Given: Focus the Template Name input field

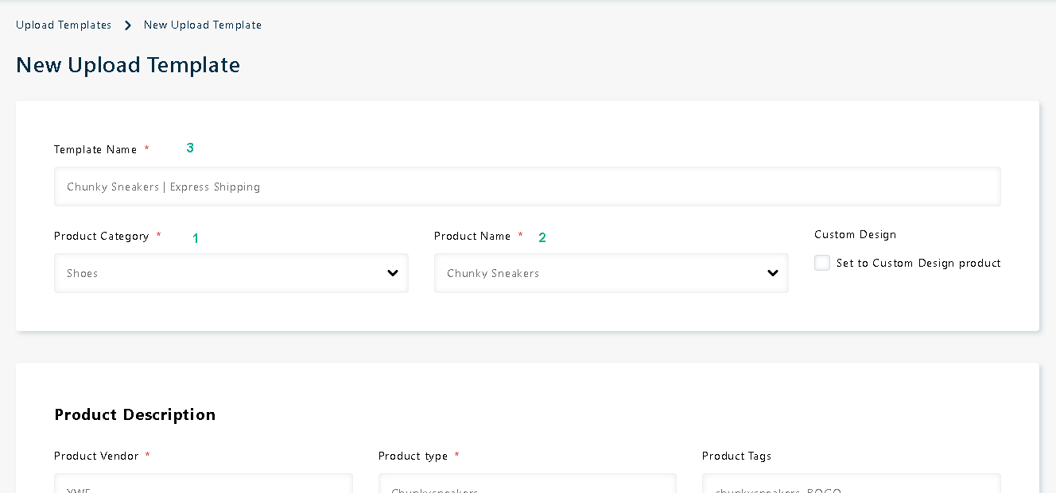Looking at the screenshot, I should 526,187.
